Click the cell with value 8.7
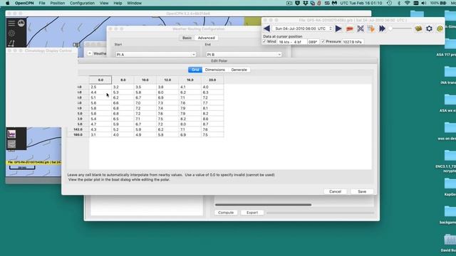456x256 pixels. point(212,124)
